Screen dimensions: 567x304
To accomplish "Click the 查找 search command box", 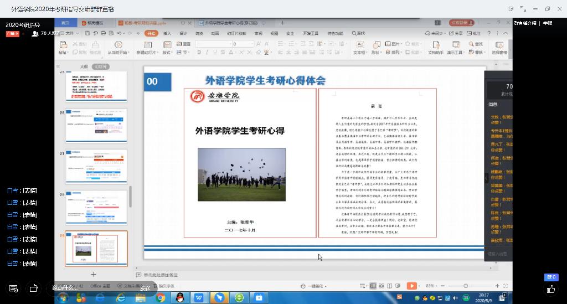I will (x=358, y=33).
